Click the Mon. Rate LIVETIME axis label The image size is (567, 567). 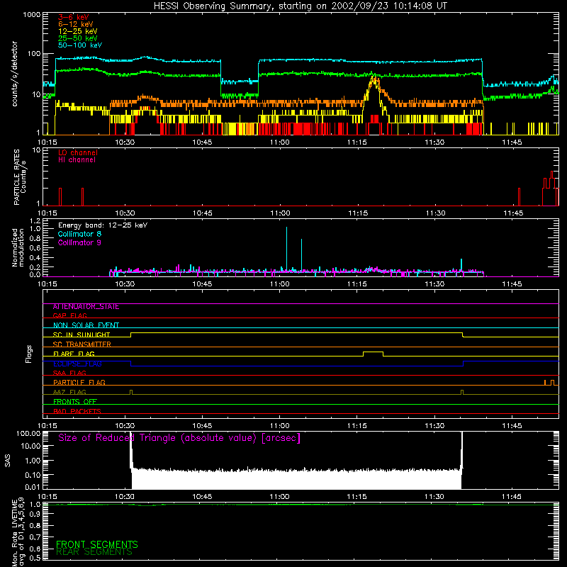coord(18,532)
